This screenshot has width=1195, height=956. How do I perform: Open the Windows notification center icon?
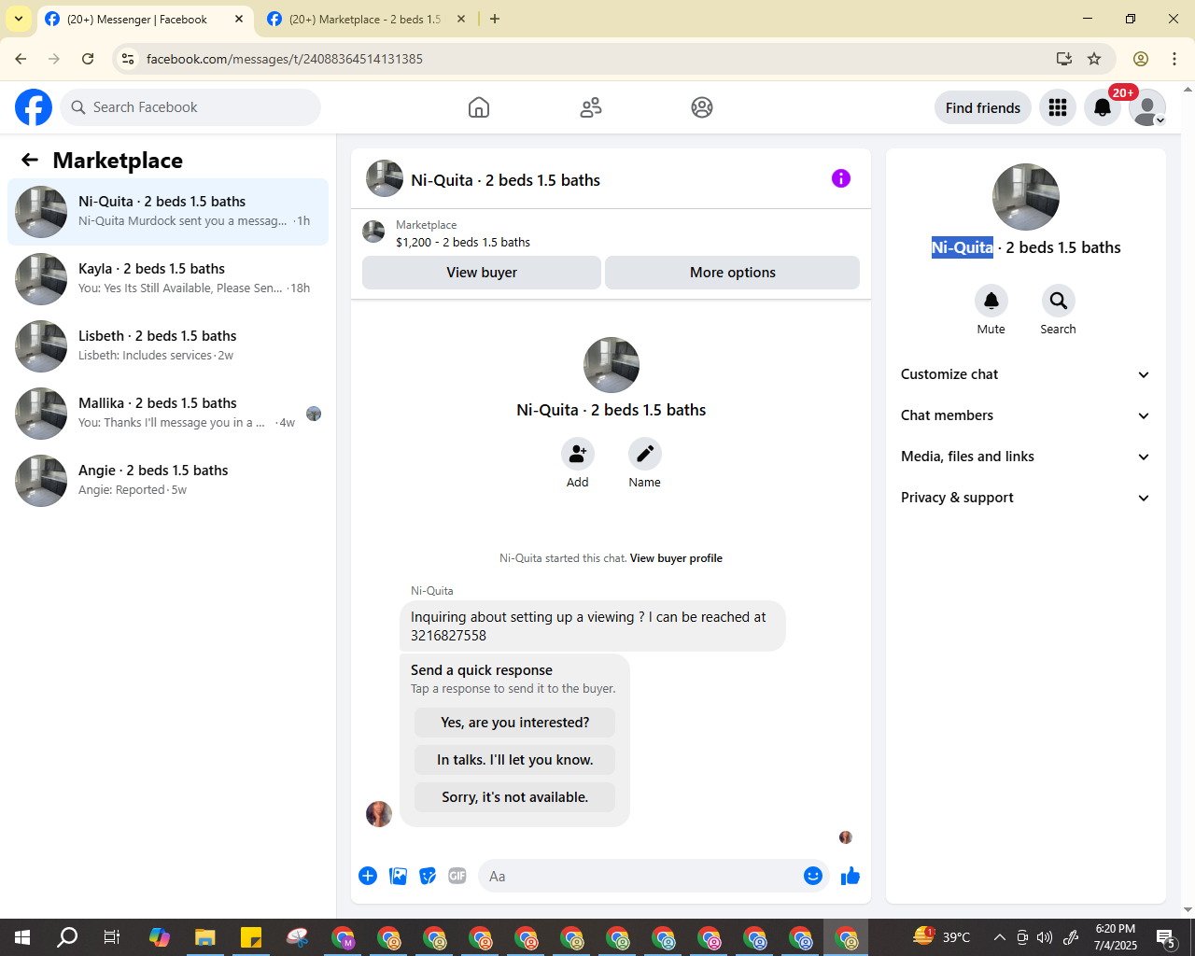point(1166,937)
